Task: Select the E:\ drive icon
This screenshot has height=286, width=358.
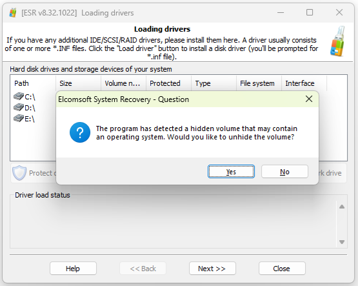Action: point(19,118)
